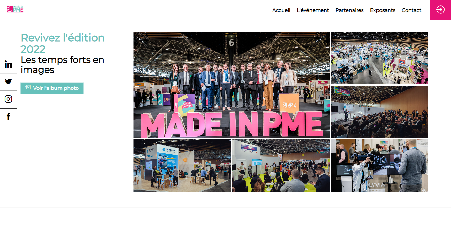Image resolution: width=451 pixels, height=228 pixels.
Task: Open the Instagram icon in sidebar
Action: 8,99
